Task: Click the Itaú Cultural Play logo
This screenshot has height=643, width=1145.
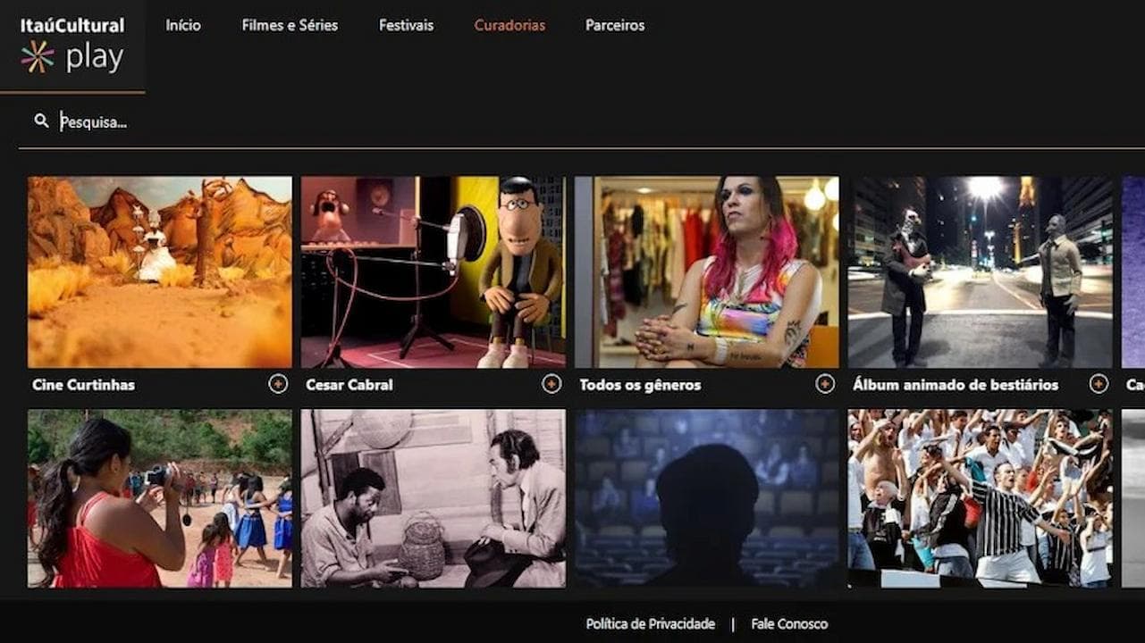Action: point(72,45)
